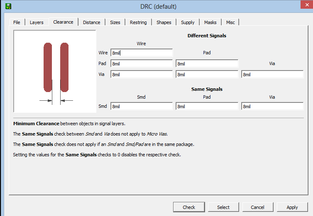Screen dimensions: 313x216
Task: Switch to the Distance tab
Action: 91,22
